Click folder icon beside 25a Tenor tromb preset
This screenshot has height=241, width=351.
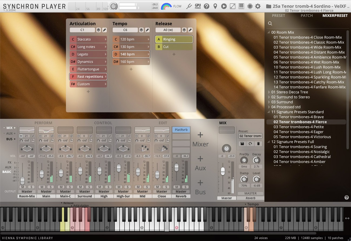268,6
